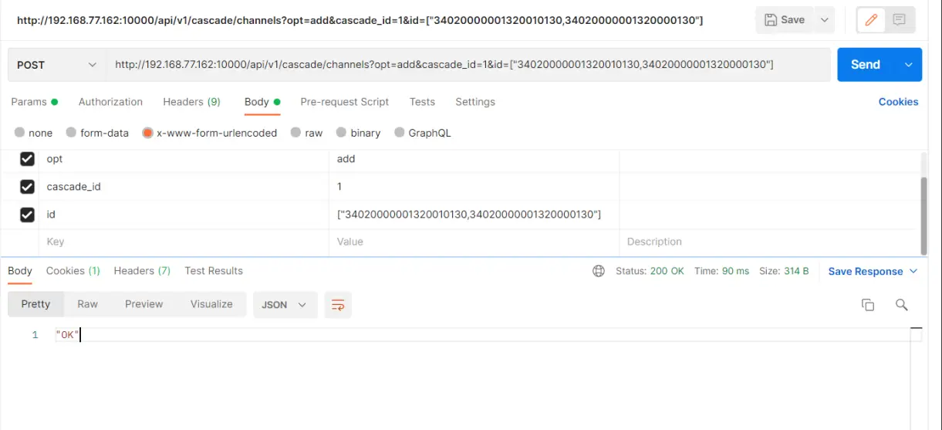Switch to the Headers (9) tab

191,102
